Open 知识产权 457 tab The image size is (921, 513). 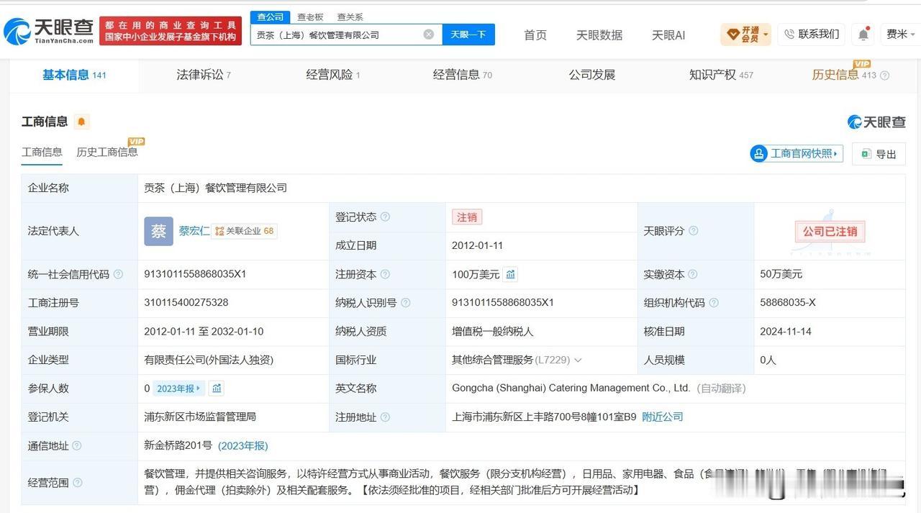click(x=721, y=75)
